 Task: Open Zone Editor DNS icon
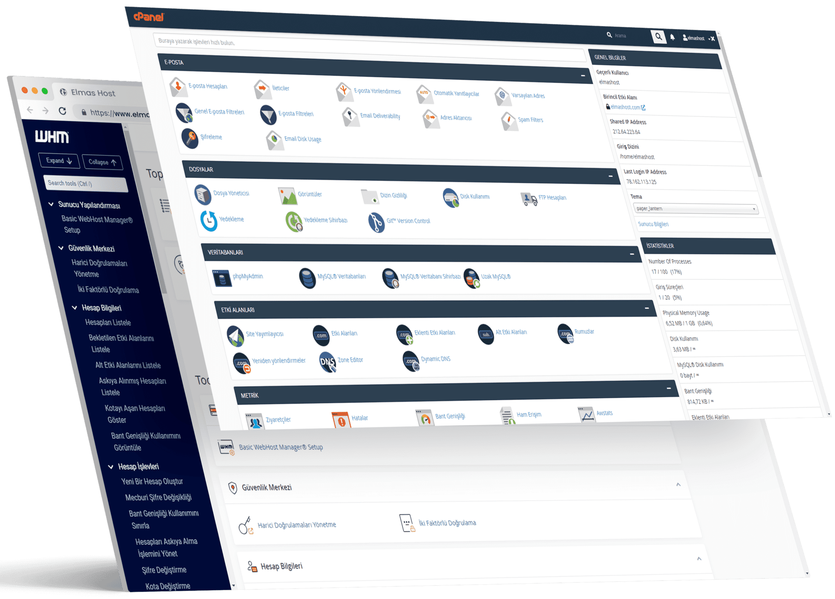pyautogui.click(x=328, y=362)
